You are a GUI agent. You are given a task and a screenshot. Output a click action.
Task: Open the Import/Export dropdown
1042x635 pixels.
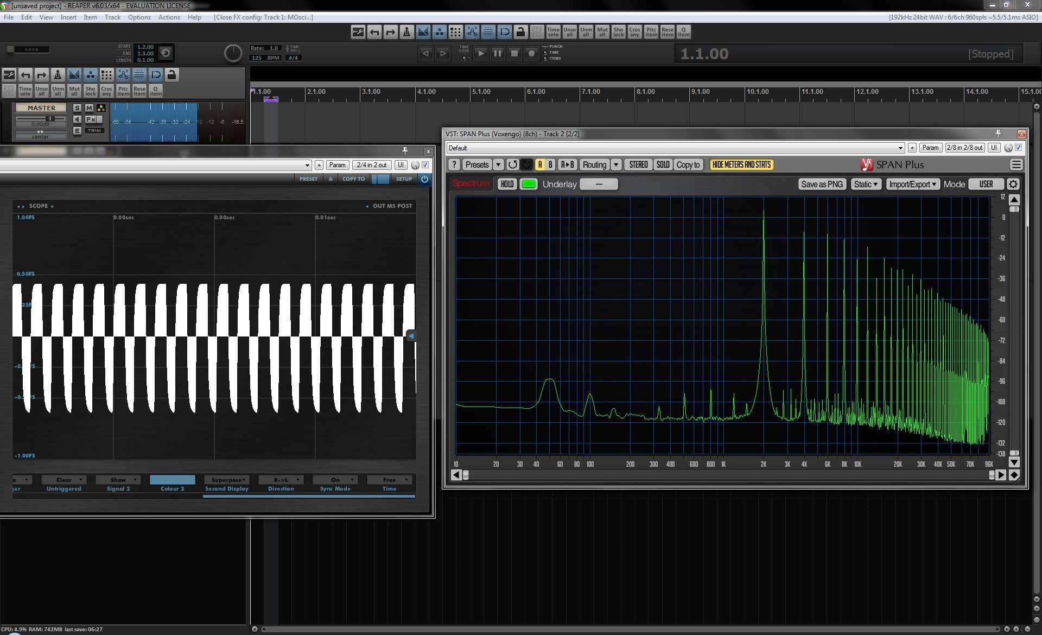tap(912, 184)
